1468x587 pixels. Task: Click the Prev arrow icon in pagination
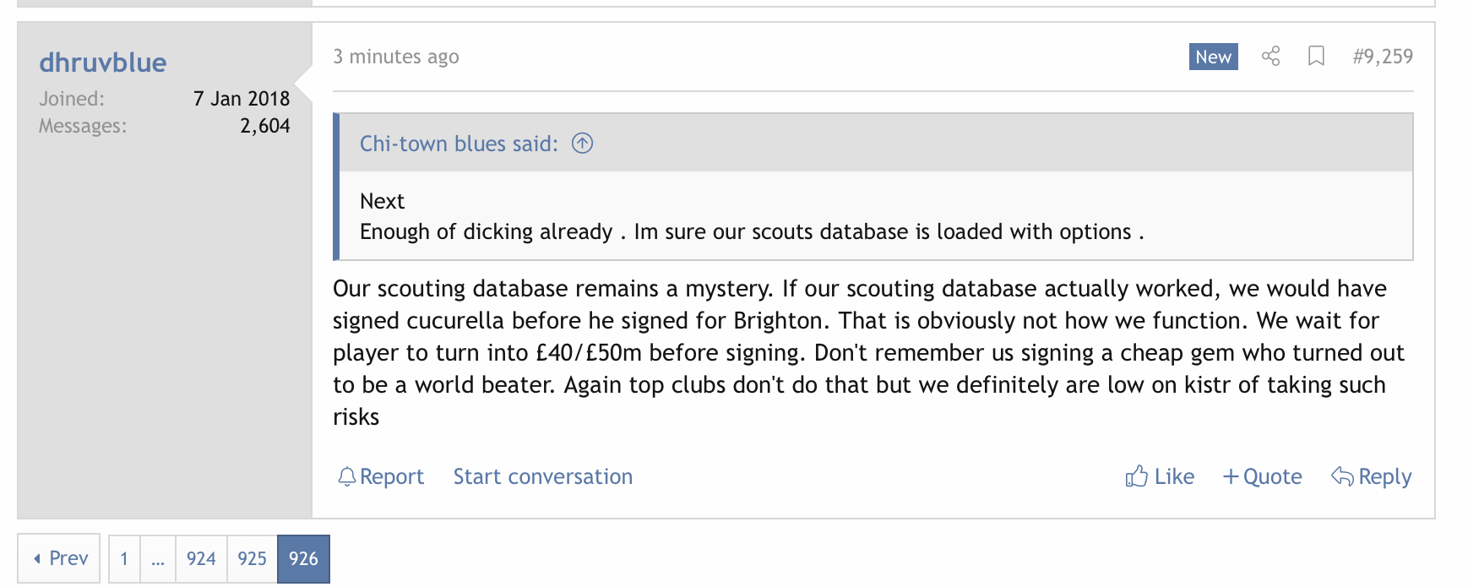click(37, 559)
